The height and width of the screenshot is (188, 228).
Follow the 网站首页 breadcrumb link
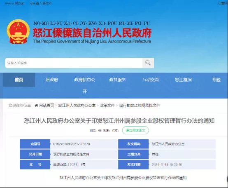pyautogui.click(x=47, y=105)
